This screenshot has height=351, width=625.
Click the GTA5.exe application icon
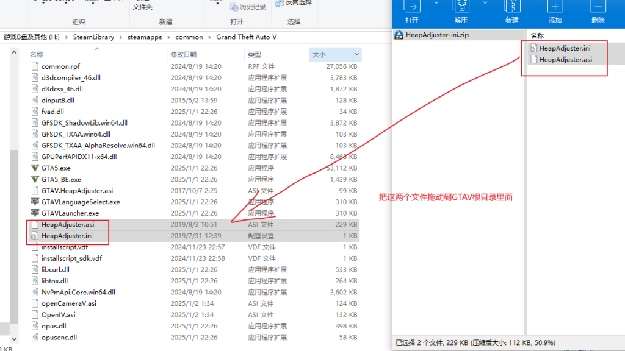[35, 168]
